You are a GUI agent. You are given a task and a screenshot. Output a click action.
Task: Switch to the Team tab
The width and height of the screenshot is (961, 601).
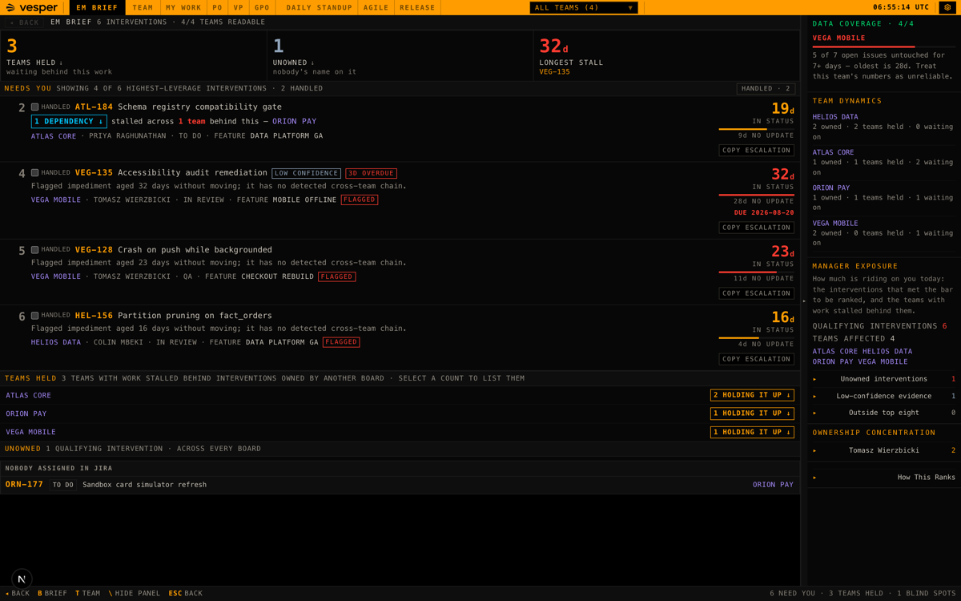pos(143,7)
